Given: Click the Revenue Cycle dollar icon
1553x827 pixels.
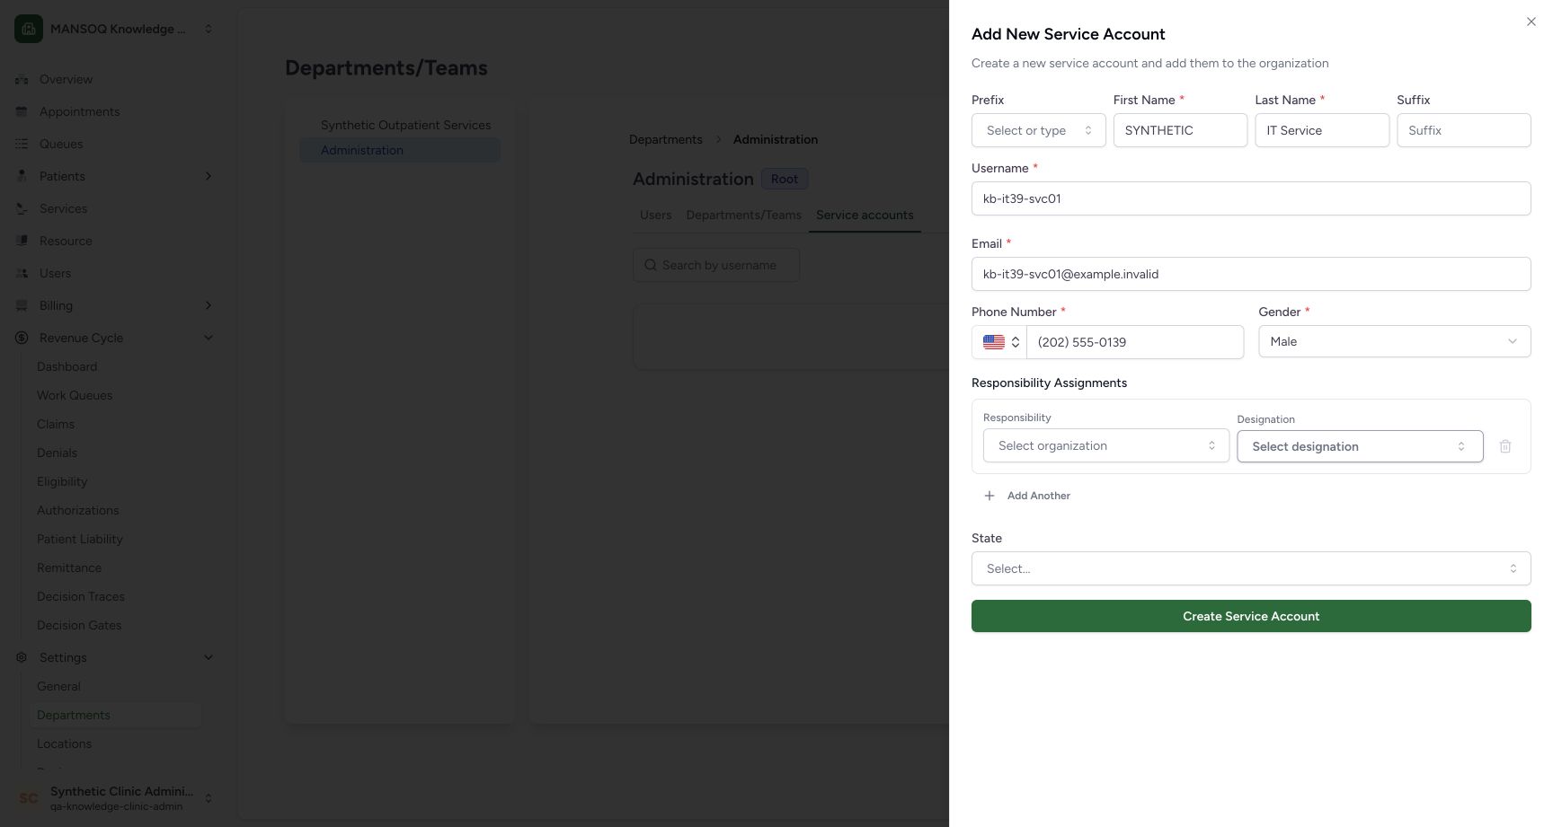Looking at the screenshot, I should point(22,338).
